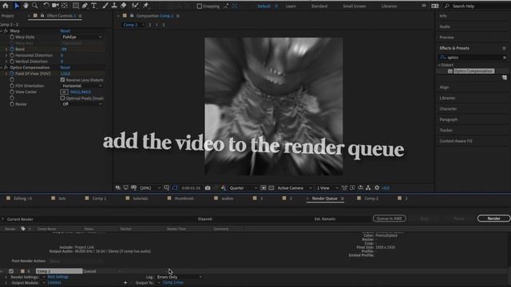Select the Camera tool
Viewport: 511px width, 287px height.
(x=55, y=6)
